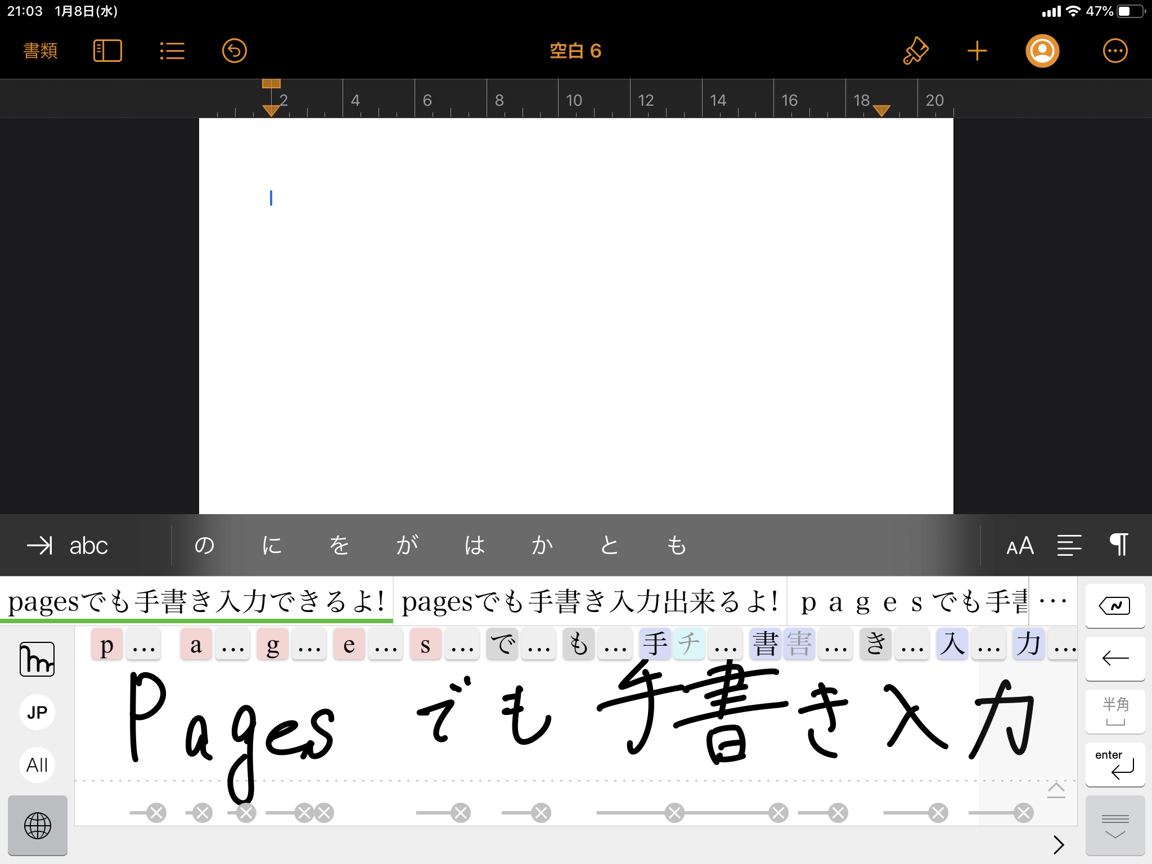Delete the handwritten P stroke
Viewport: 1152px width, 864px height.
click(x=156, y=813)
